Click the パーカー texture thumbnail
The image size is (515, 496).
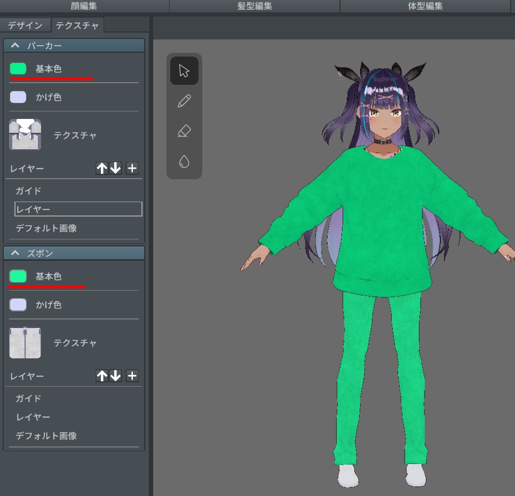[x=25, y=135]
